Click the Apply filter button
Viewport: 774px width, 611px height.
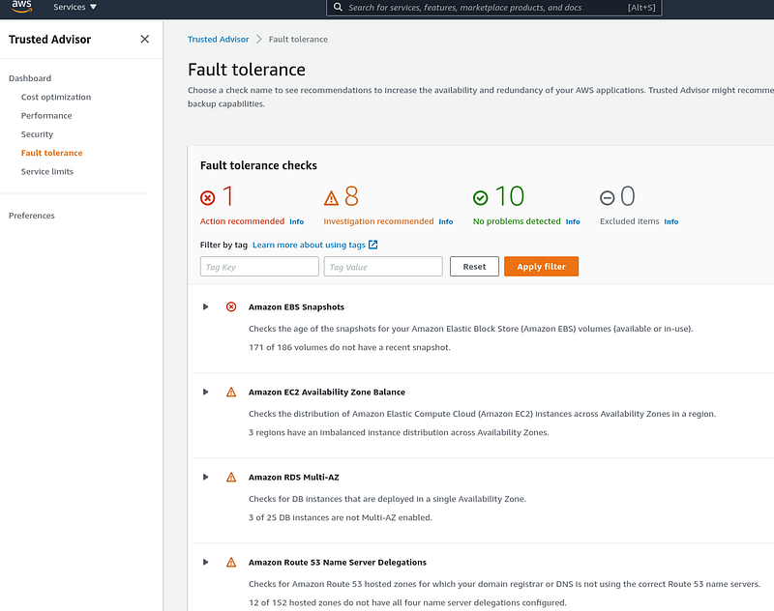point(541,266)
